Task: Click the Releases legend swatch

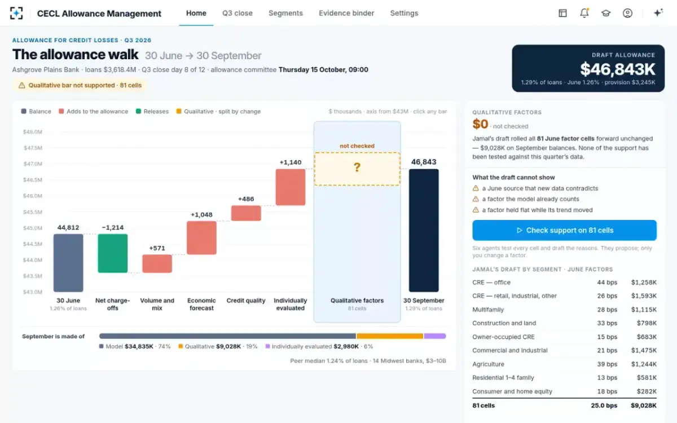Action: tap(138, 112)
